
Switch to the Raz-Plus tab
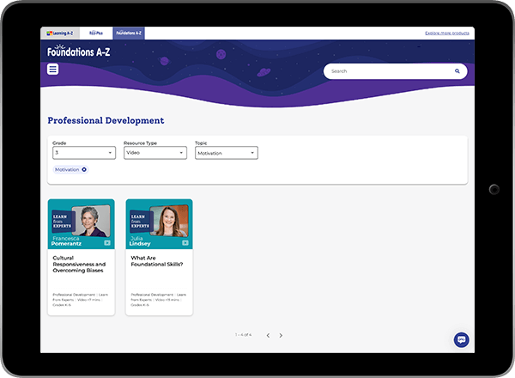pyautogui.click(x=96, y=34)
